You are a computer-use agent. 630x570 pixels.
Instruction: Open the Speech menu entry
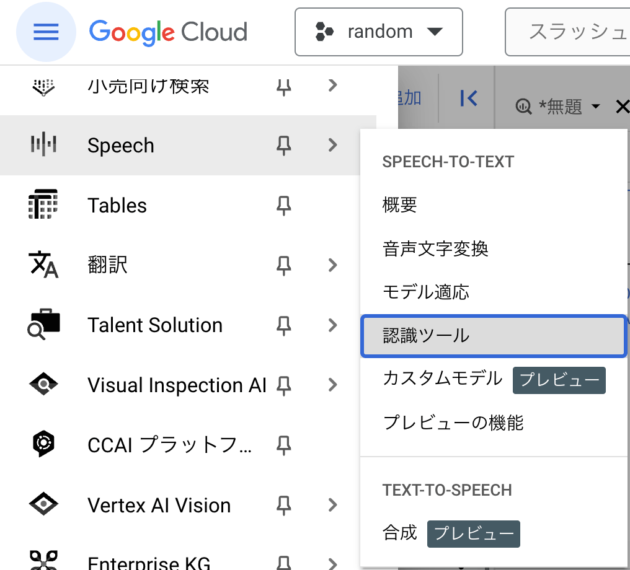121,146
